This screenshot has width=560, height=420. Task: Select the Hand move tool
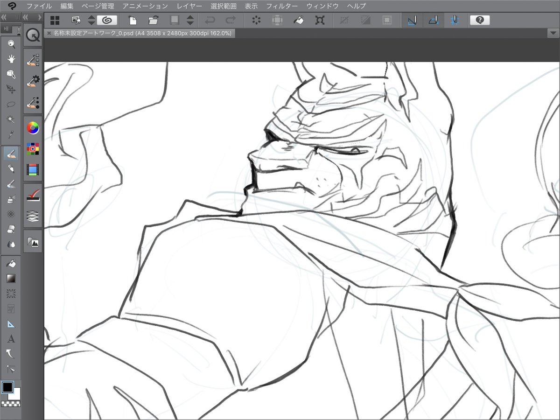point(11,59)
